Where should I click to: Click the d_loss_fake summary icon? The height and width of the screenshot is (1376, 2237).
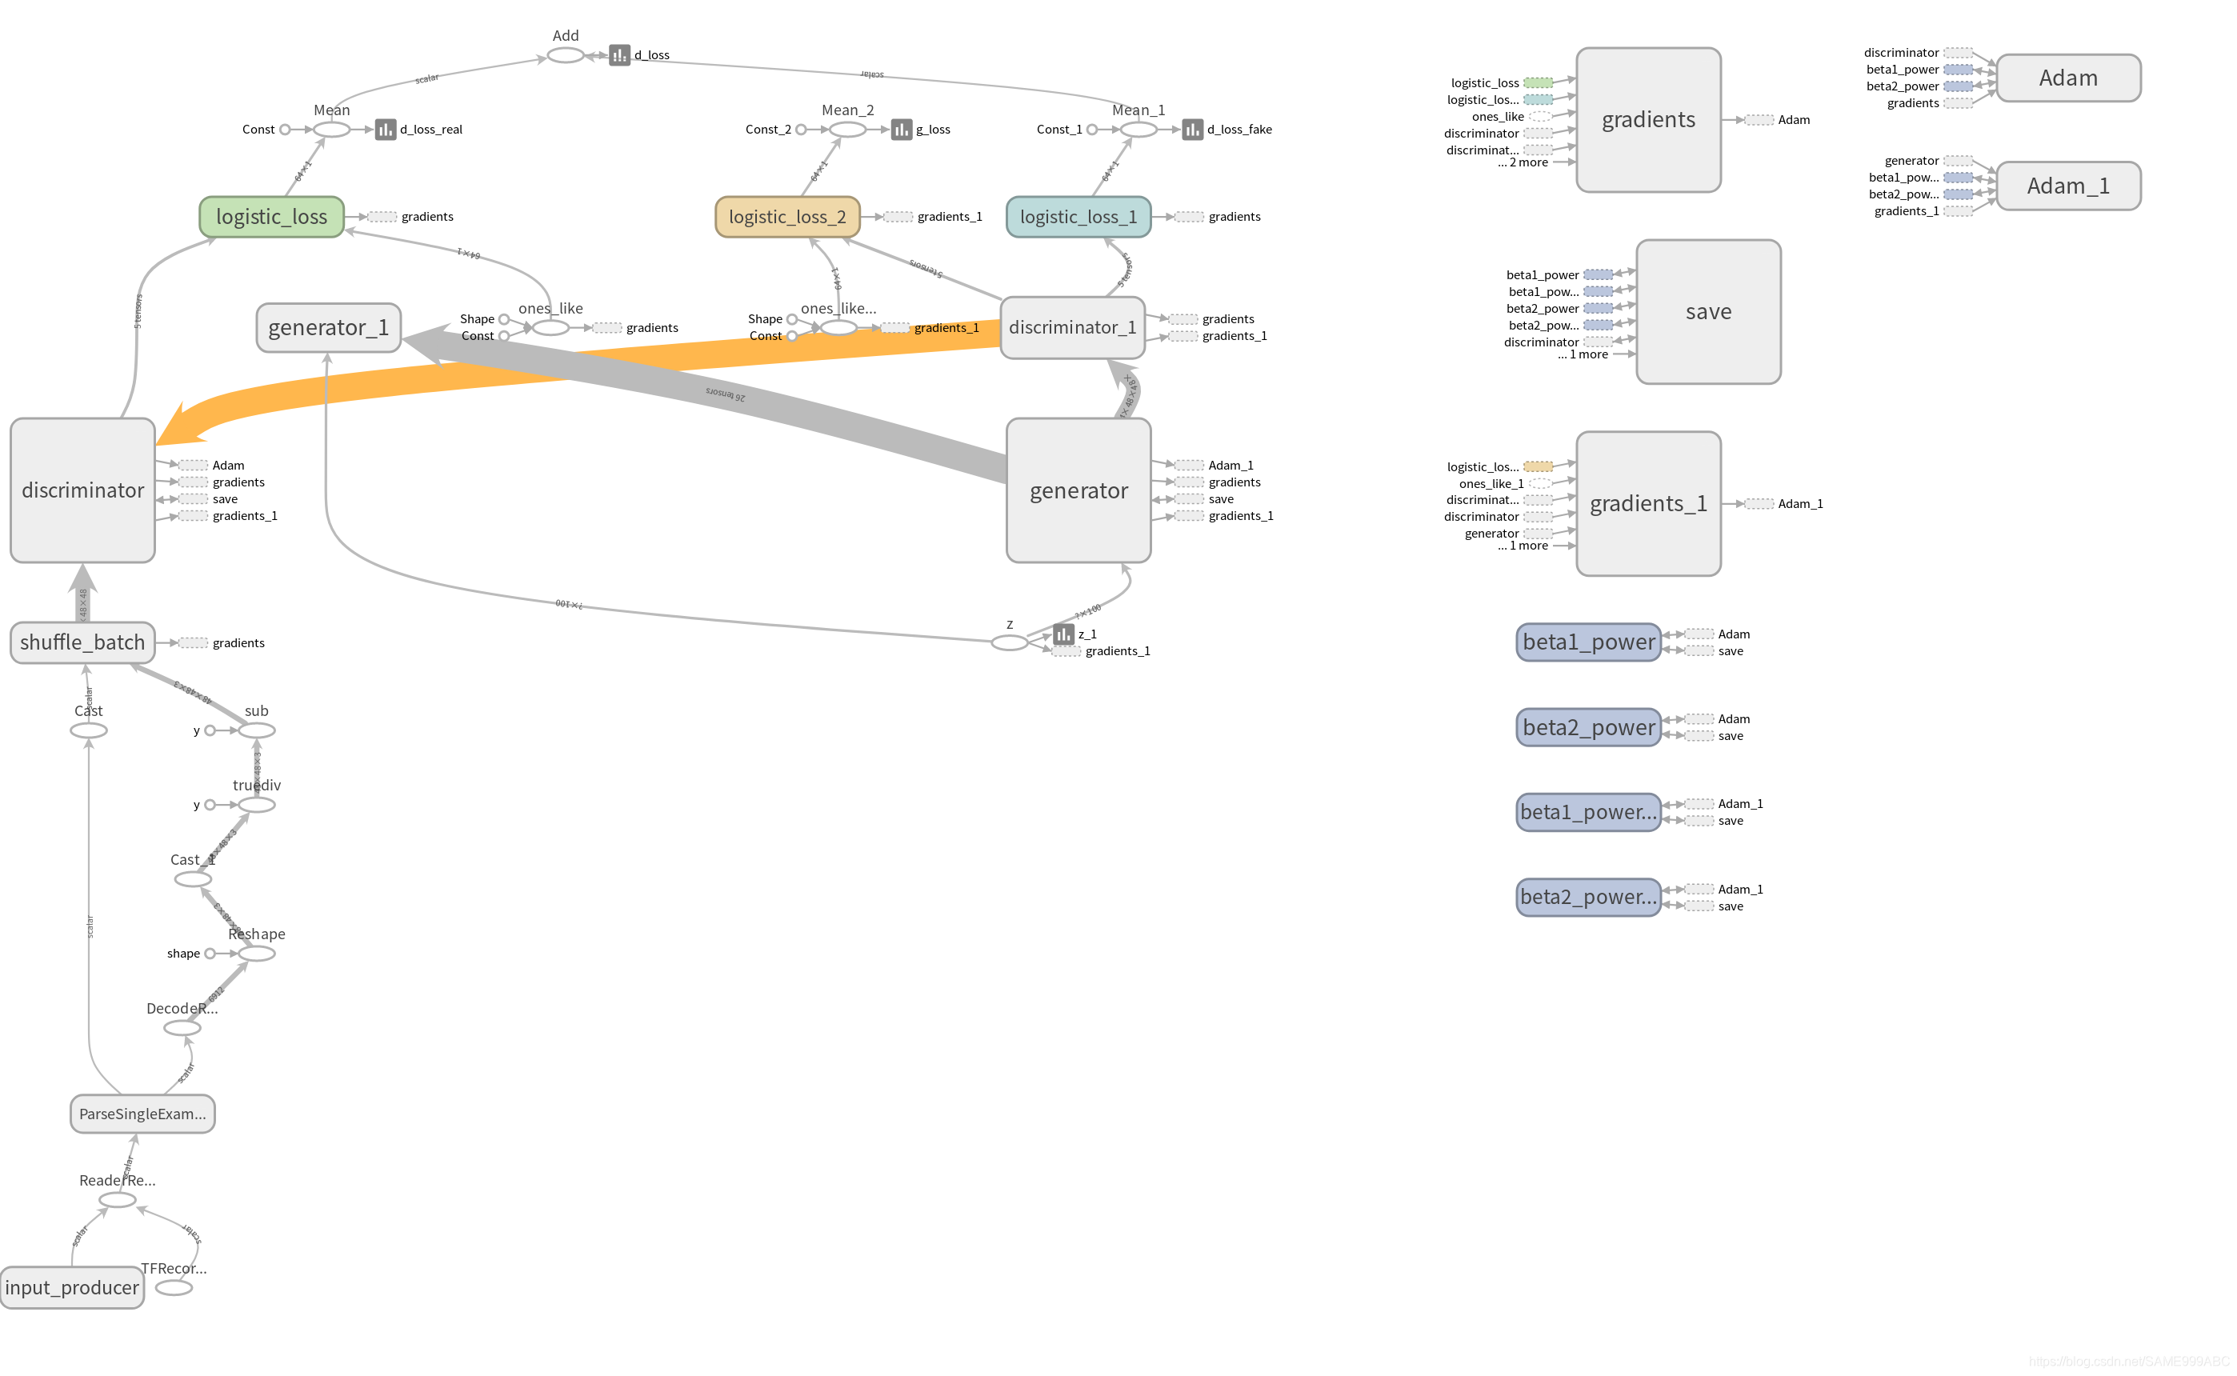pos(1192,130)
